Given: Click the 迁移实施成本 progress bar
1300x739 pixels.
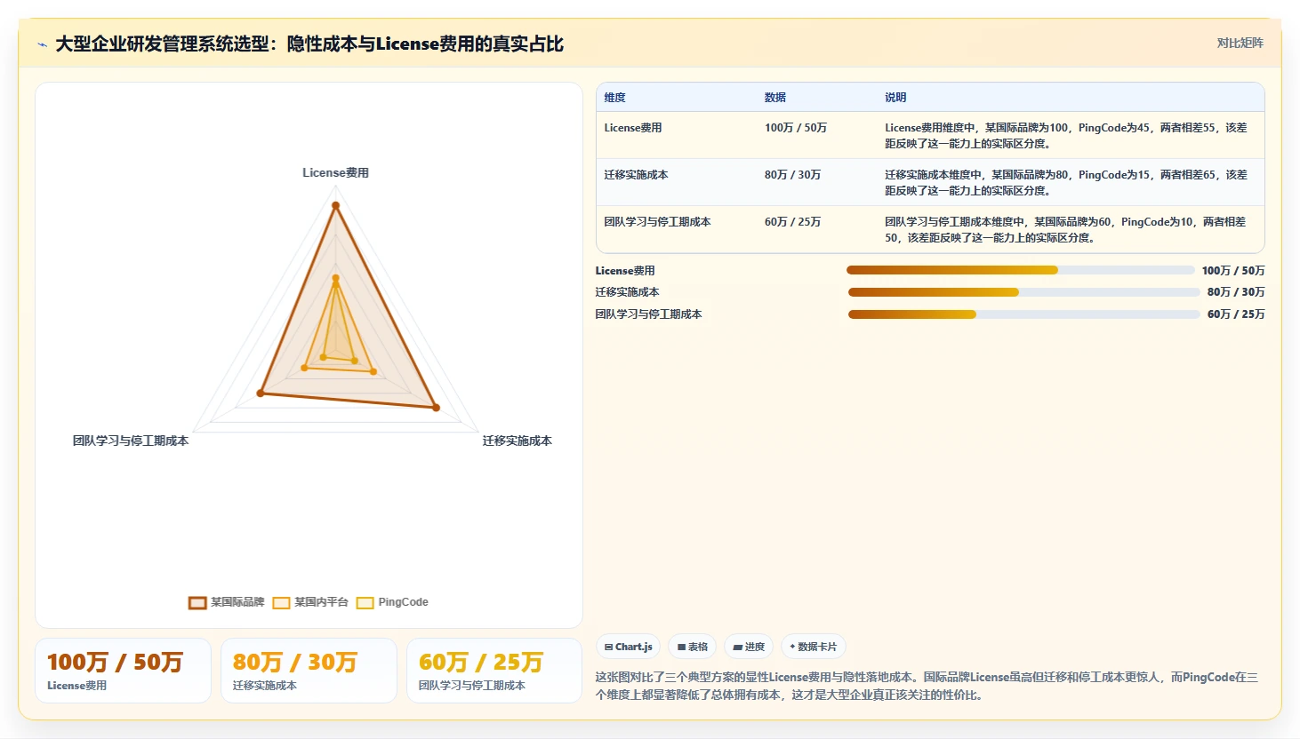Looking at the screenshot, I should click(1023, 292).
